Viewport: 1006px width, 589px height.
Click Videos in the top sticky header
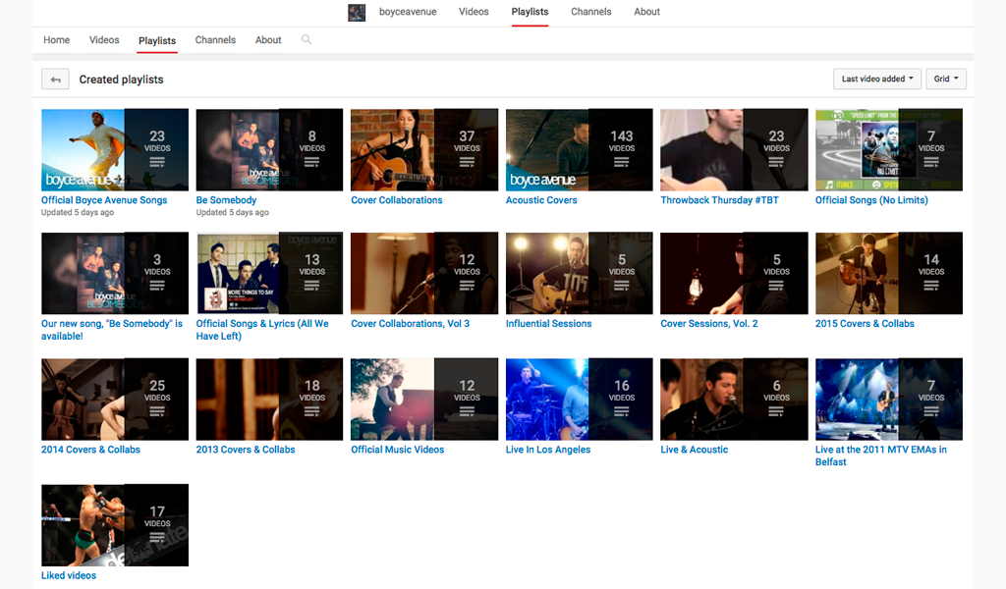pos(474,12)
